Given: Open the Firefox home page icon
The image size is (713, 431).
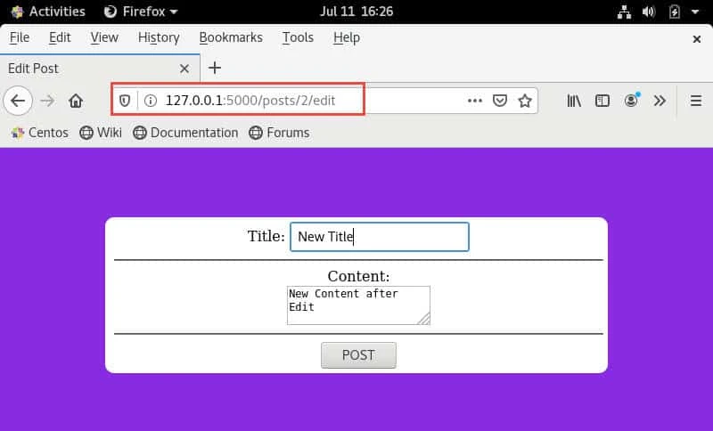Looking at the screenshot, I should [x=76, y=101].
